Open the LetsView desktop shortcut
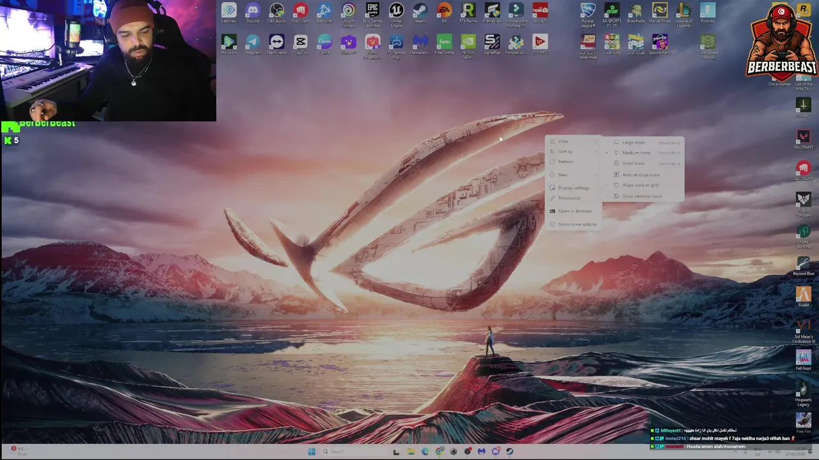The width and height of the screenshot is (819, 460). (228, 13)
